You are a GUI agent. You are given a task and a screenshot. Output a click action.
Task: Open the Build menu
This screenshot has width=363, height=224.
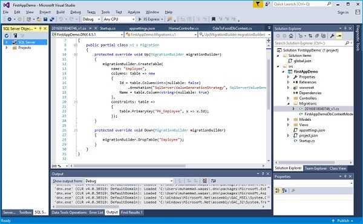[x=60, y=12]
